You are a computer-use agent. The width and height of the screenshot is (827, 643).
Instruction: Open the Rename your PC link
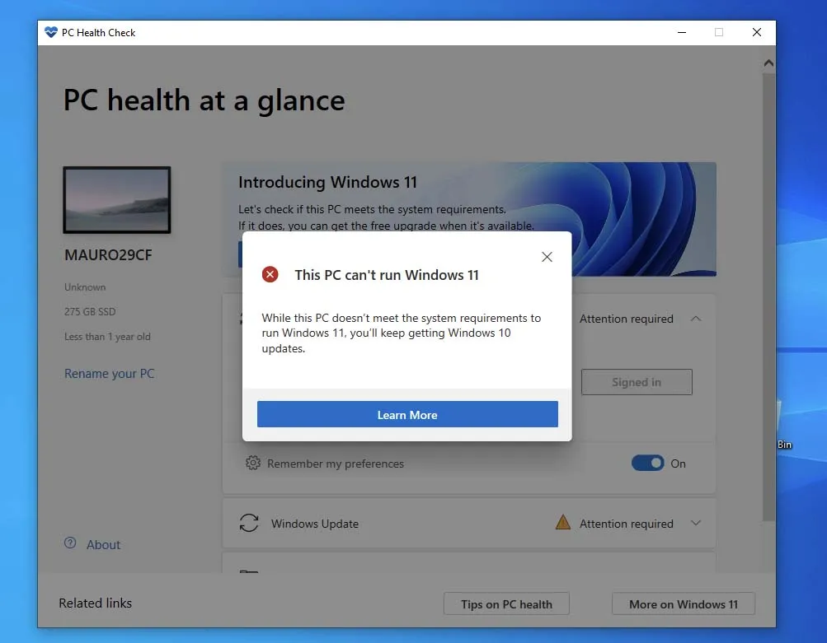pyautogui.click(x=109, y=373)
